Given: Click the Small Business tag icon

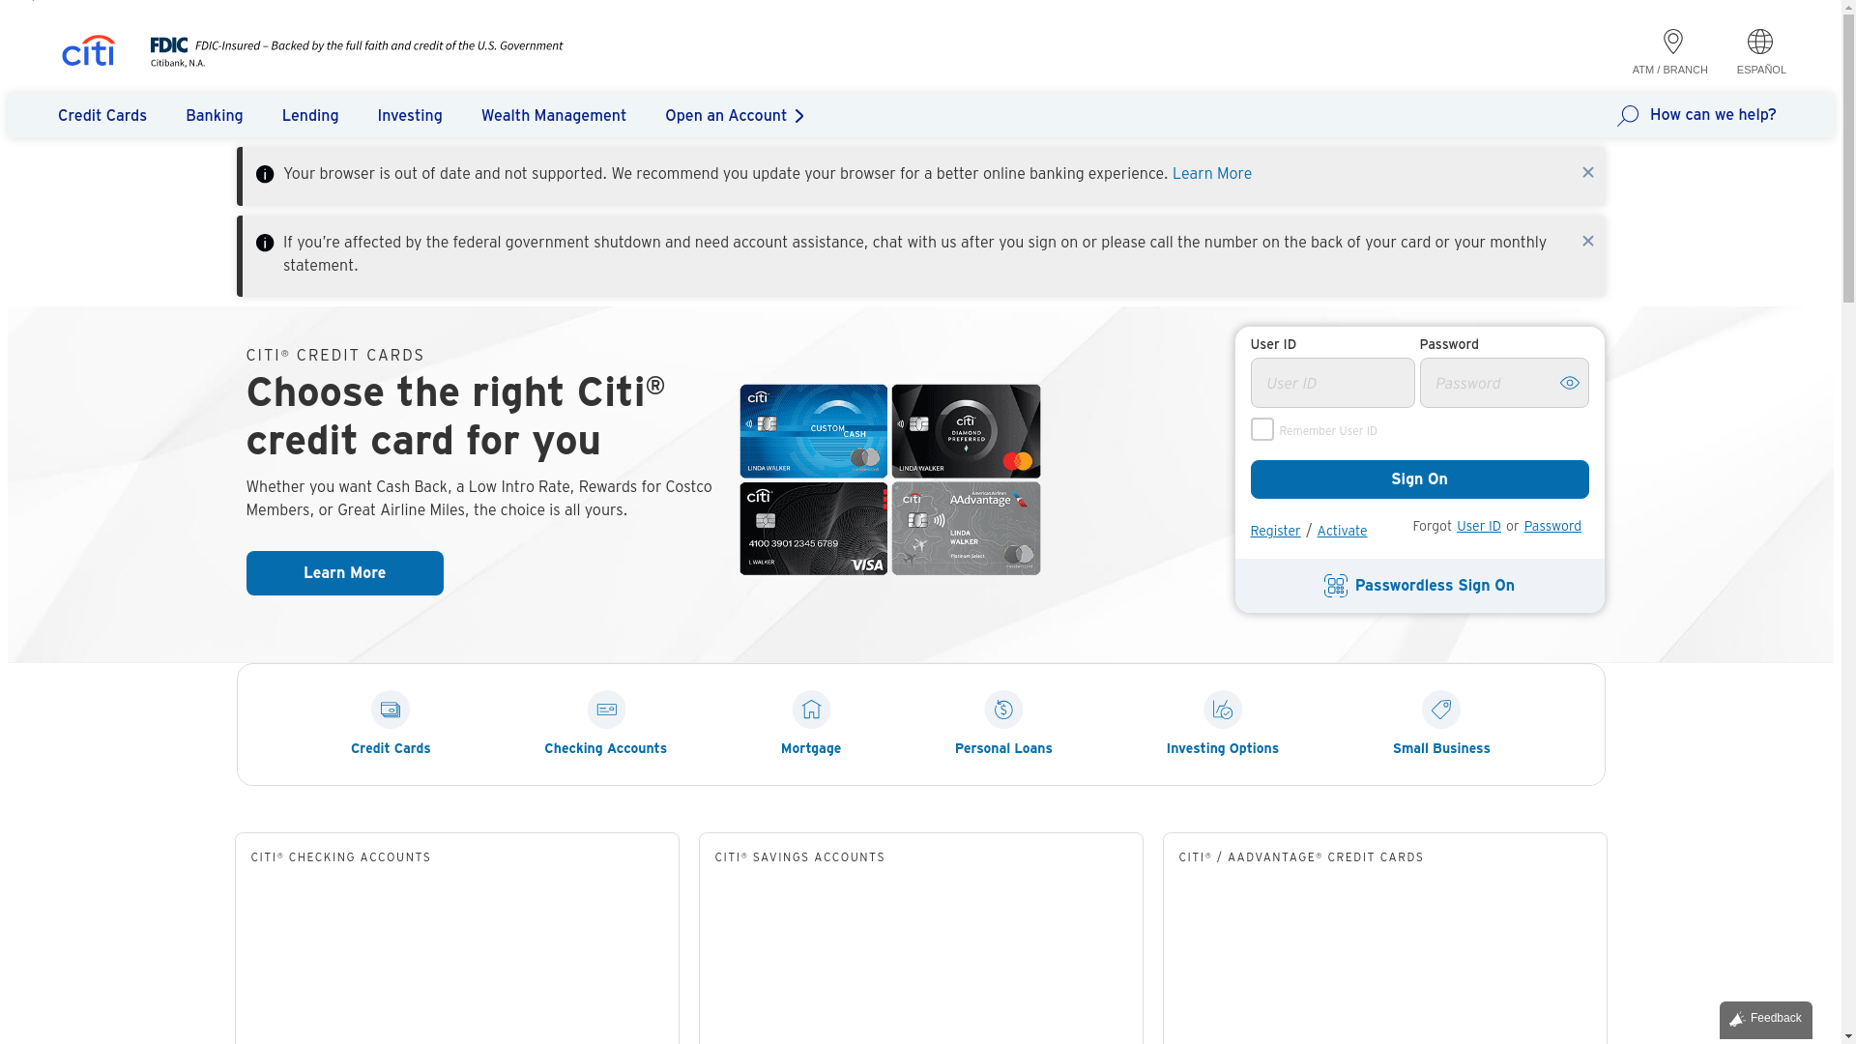Looking at the screenshot, I should 1440,710.
